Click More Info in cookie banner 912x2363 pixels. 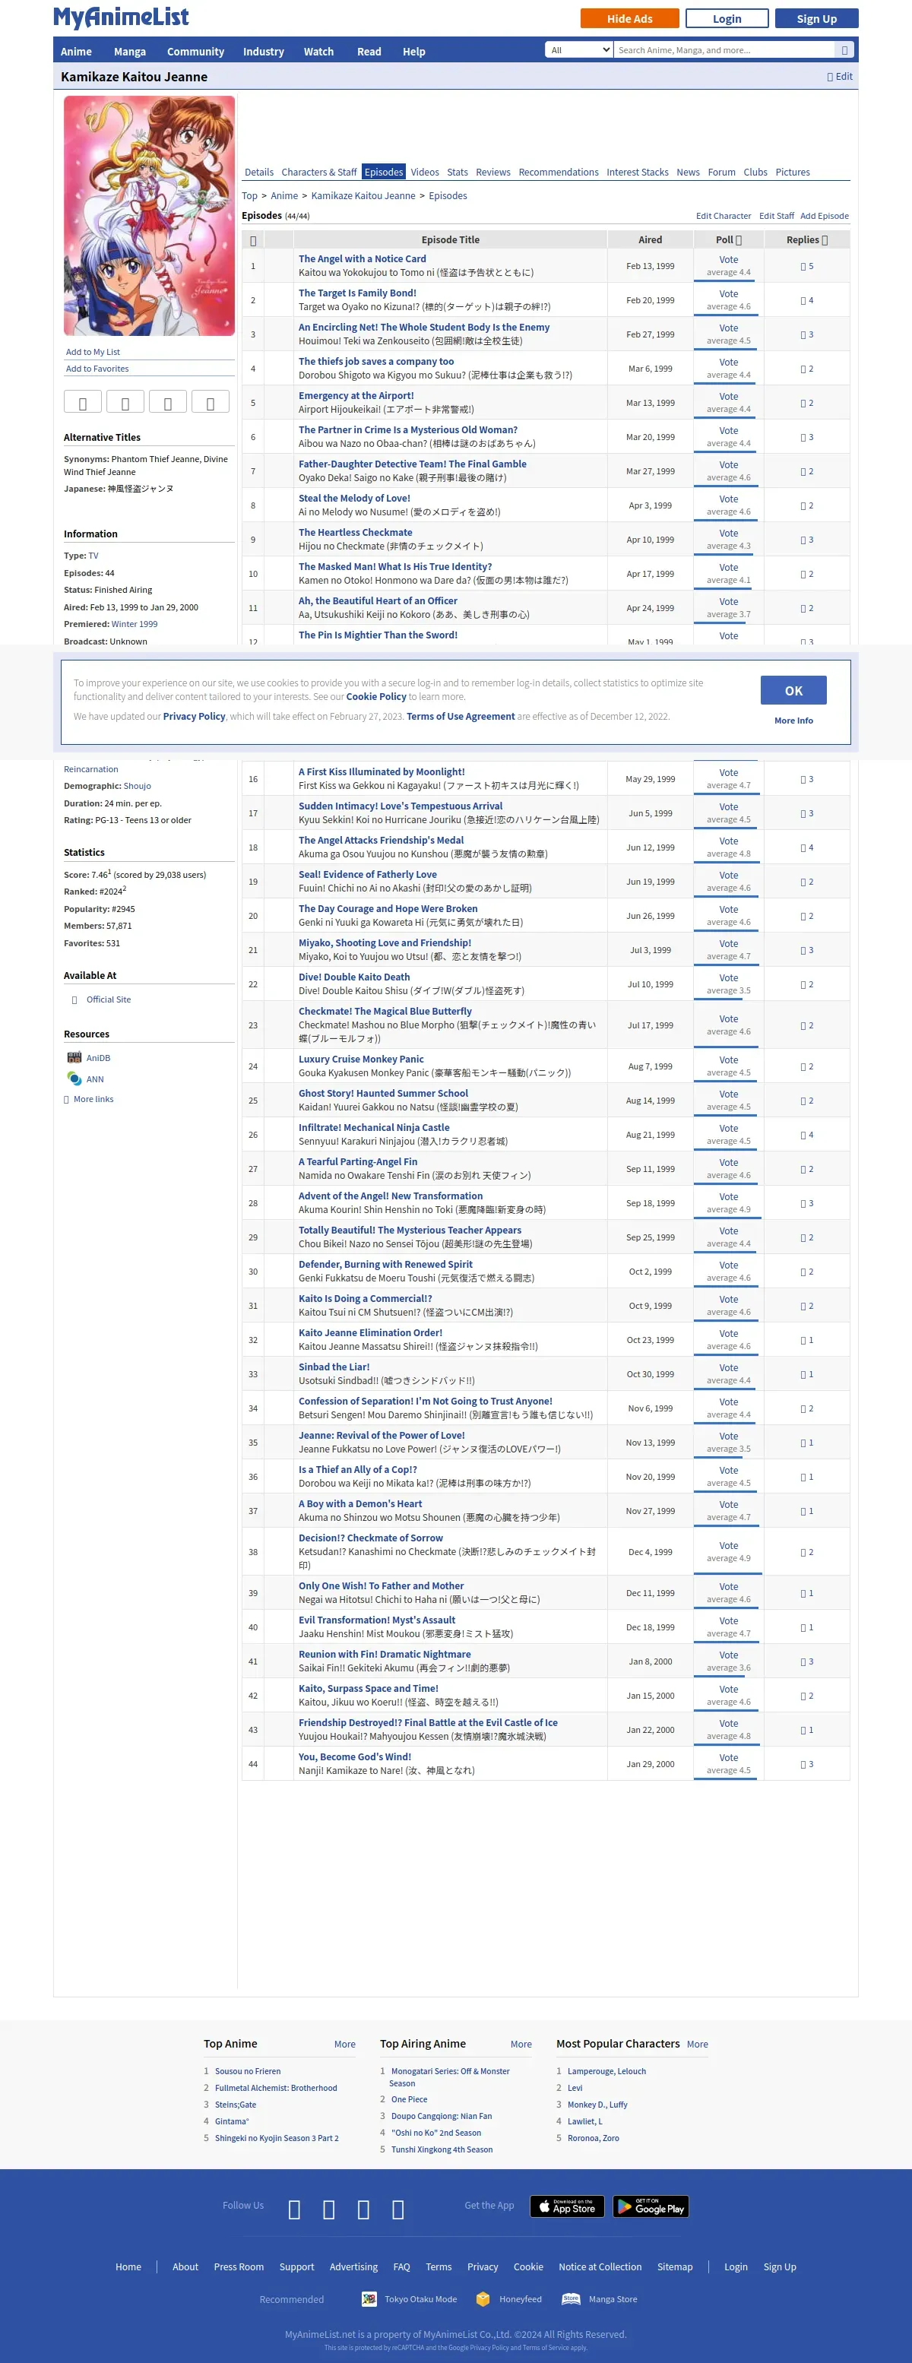793,720
